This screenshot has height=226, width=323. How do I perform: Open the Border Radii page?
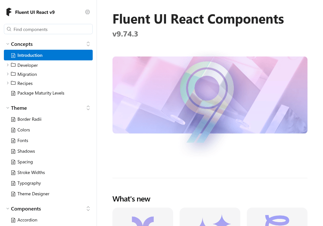(29, 119)
